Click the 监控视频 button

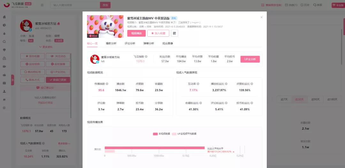(33, 64)
